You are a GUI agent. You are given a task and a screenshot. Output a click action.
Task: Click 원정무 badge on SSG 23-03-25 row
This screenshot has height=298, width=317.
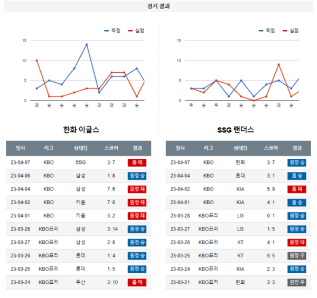coord(297,256)
